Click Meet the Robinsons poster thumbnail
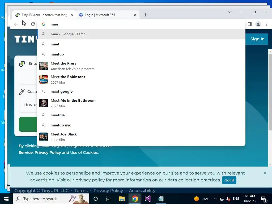The height and width of the screenshot is (204, 272). pos(44,79)
